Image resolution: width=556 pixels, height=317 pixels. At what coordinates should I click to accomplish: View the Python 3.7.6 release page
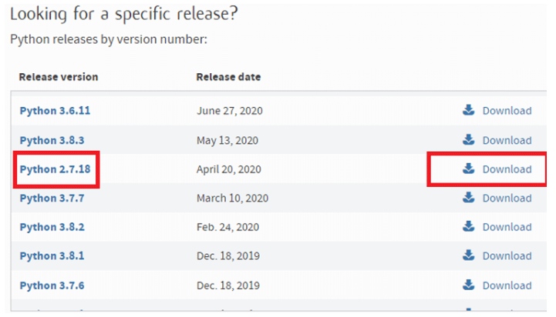click(52, 285)
